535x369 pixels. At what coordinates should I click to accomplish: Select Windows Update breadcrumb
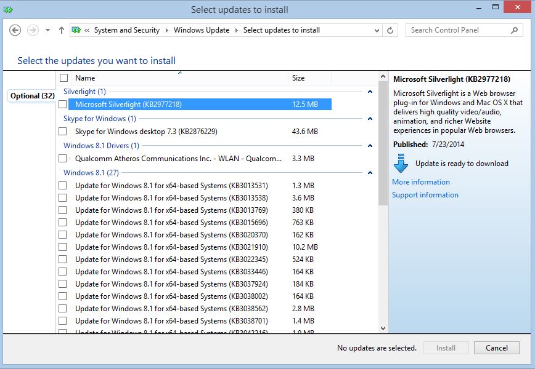[x=202, y=30]
